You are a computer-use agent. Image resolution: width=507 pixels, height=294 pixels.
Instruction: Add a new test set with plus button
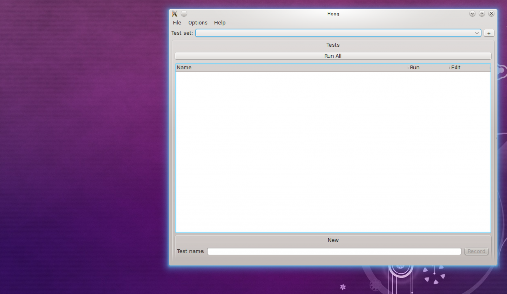pos(489,33)
